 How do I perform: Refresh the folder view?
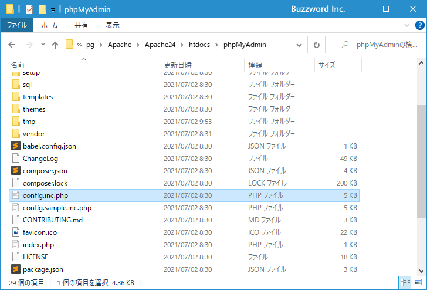click(317, 45)
